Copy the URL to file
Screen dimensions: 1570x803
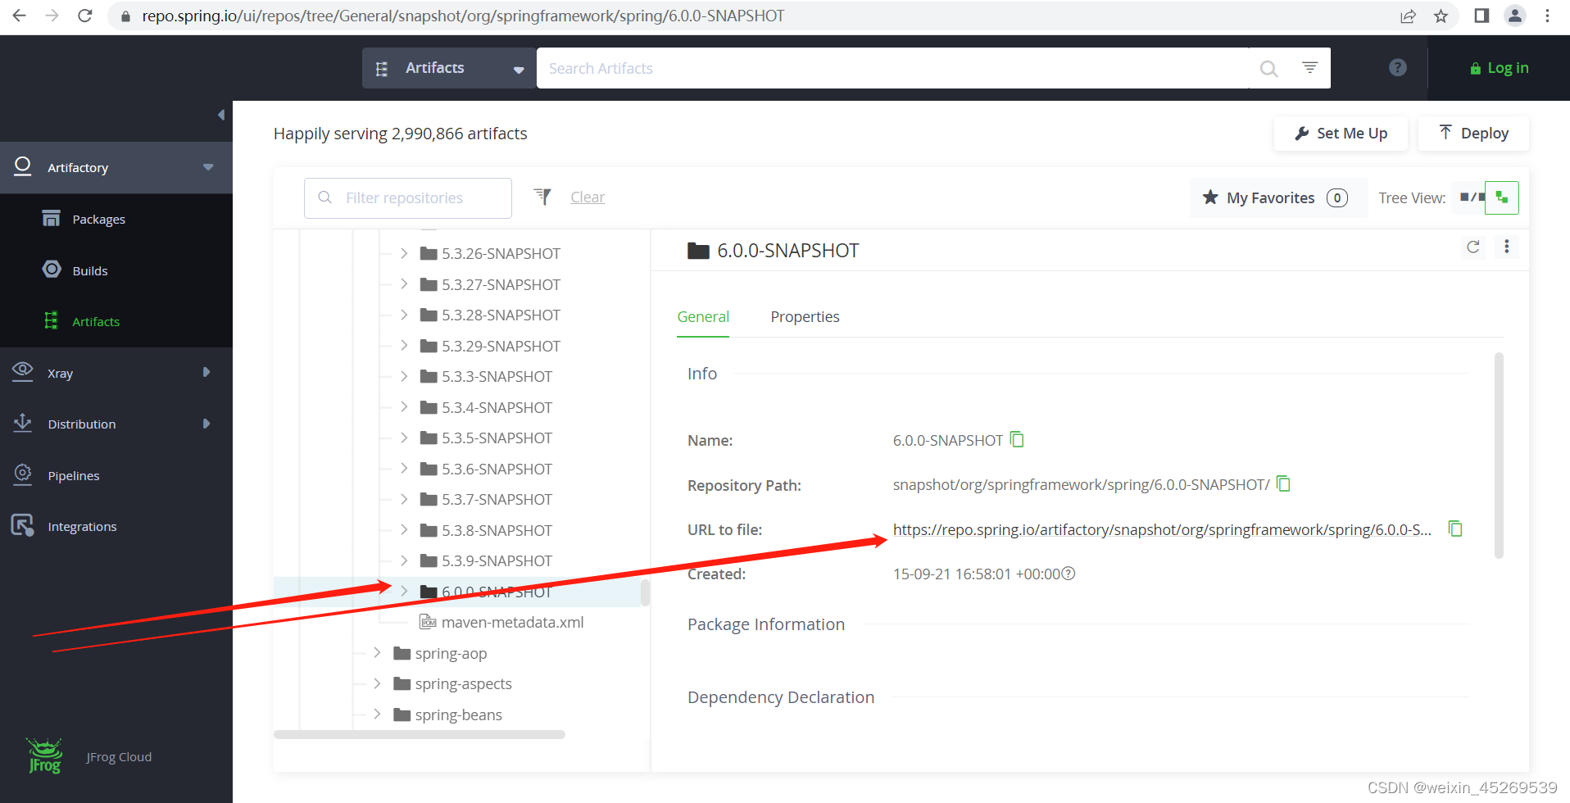point(1455,529)
